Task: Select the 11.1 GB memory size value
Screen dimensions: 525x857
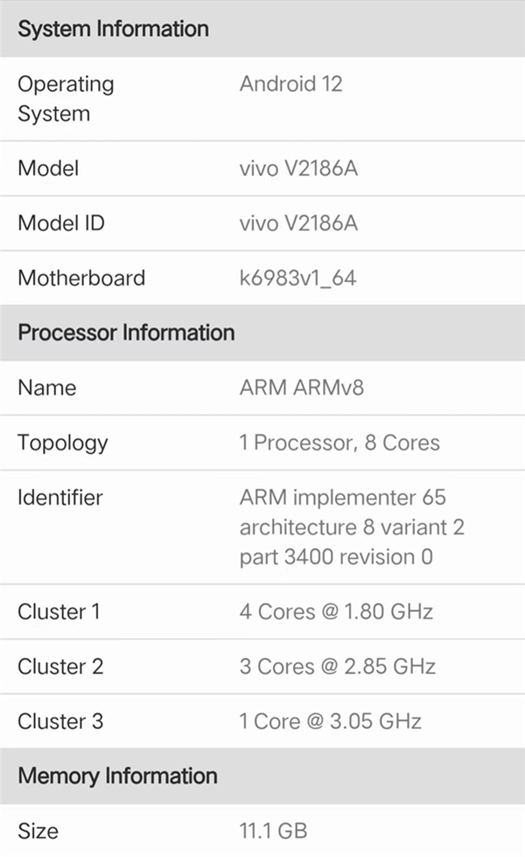Action: tap(273, 831)
